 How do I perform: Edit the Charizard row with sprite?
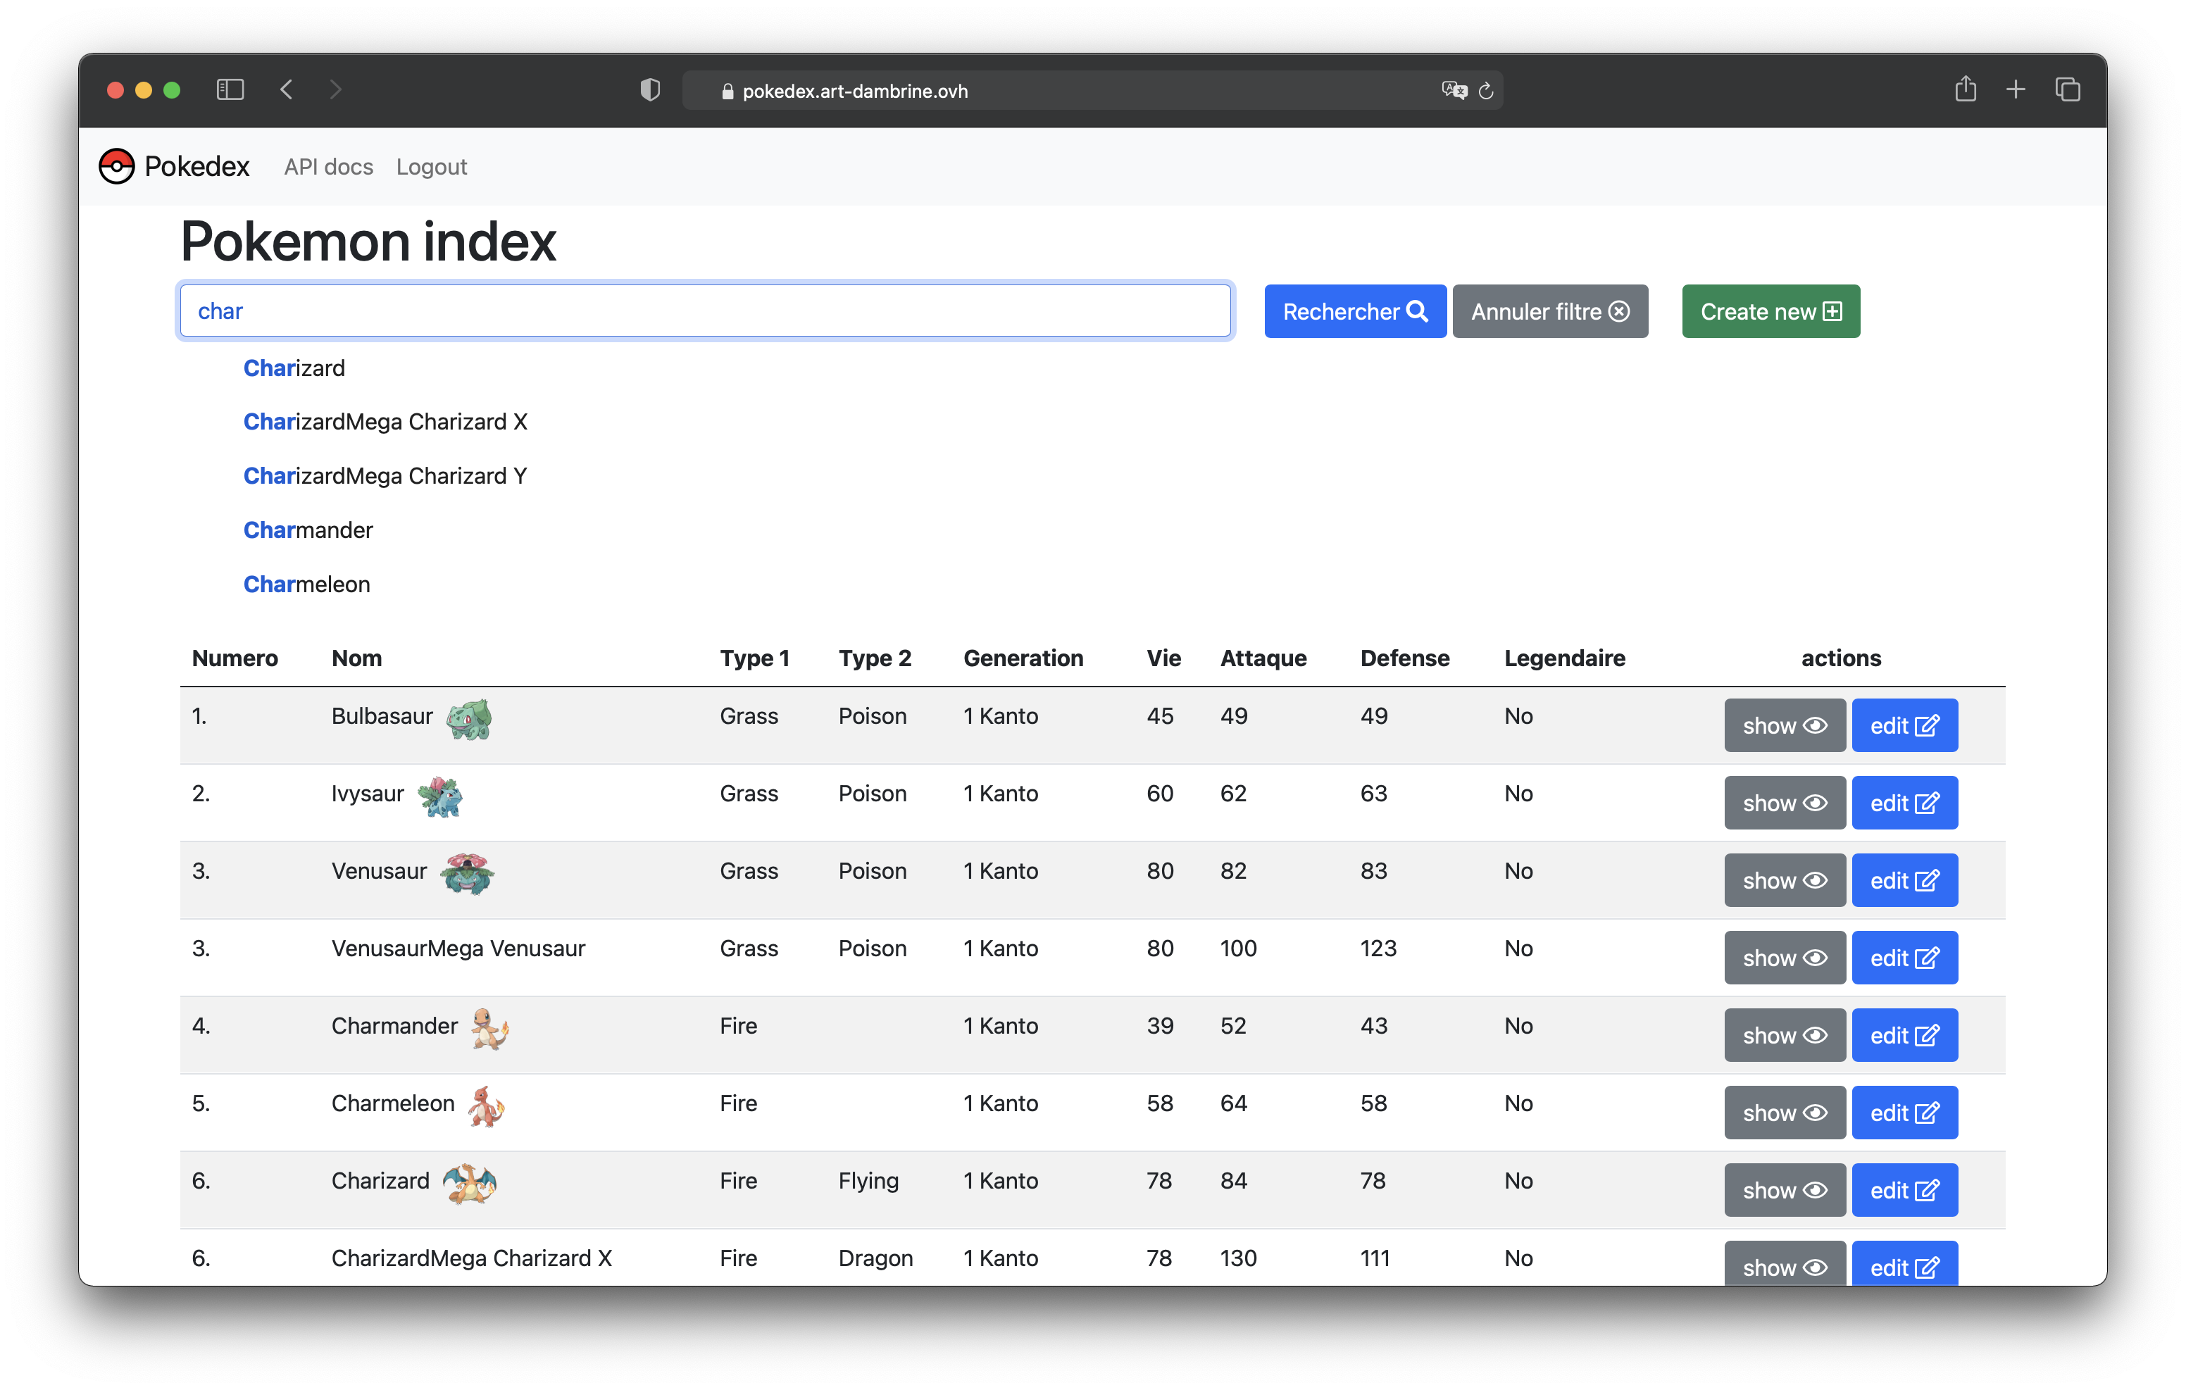[x=1904, y=1190]
